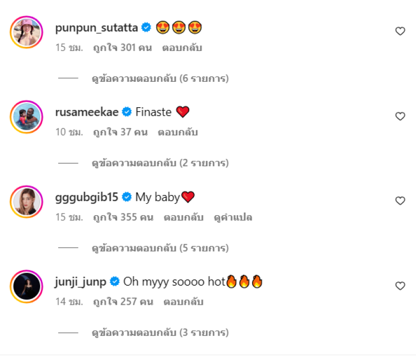See translation of gggubgib15's comment
The height and width of the screenshot is (362, 416).
[233, 217]
